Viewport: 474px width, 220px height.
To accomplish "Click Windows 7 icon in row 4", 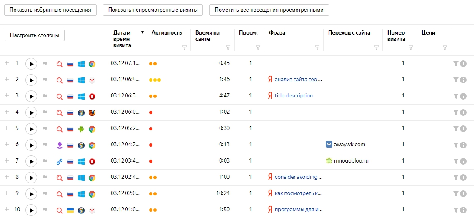I will tap(81, 113).
